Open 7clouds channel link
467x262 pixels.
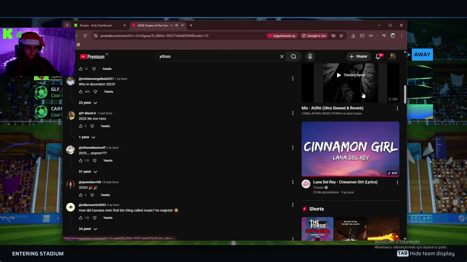click(x=318, y=187)
